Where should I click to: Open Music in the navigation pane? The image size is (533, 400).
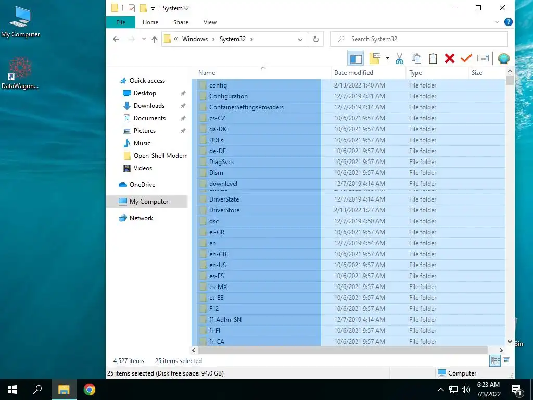click(142, 143)
